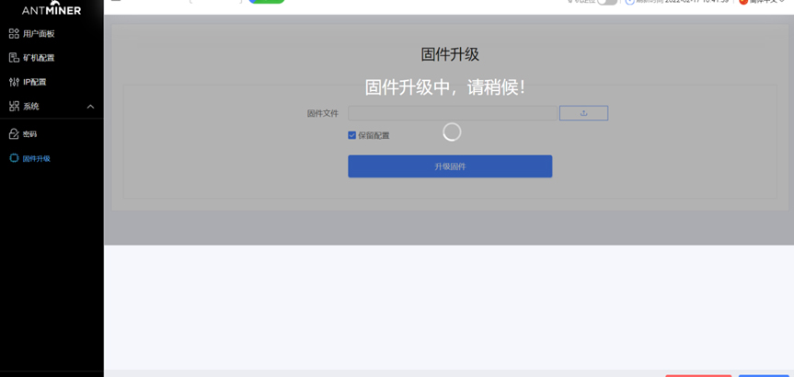Image resolution: width=794 pixels, height=377 pixels.
Task: Click the 系统 system icon
Action: tap(14, 107)
